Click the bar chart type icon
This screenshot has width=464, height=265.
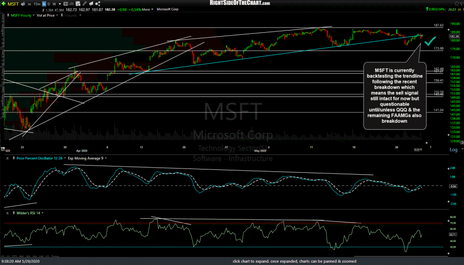(72, 4)
